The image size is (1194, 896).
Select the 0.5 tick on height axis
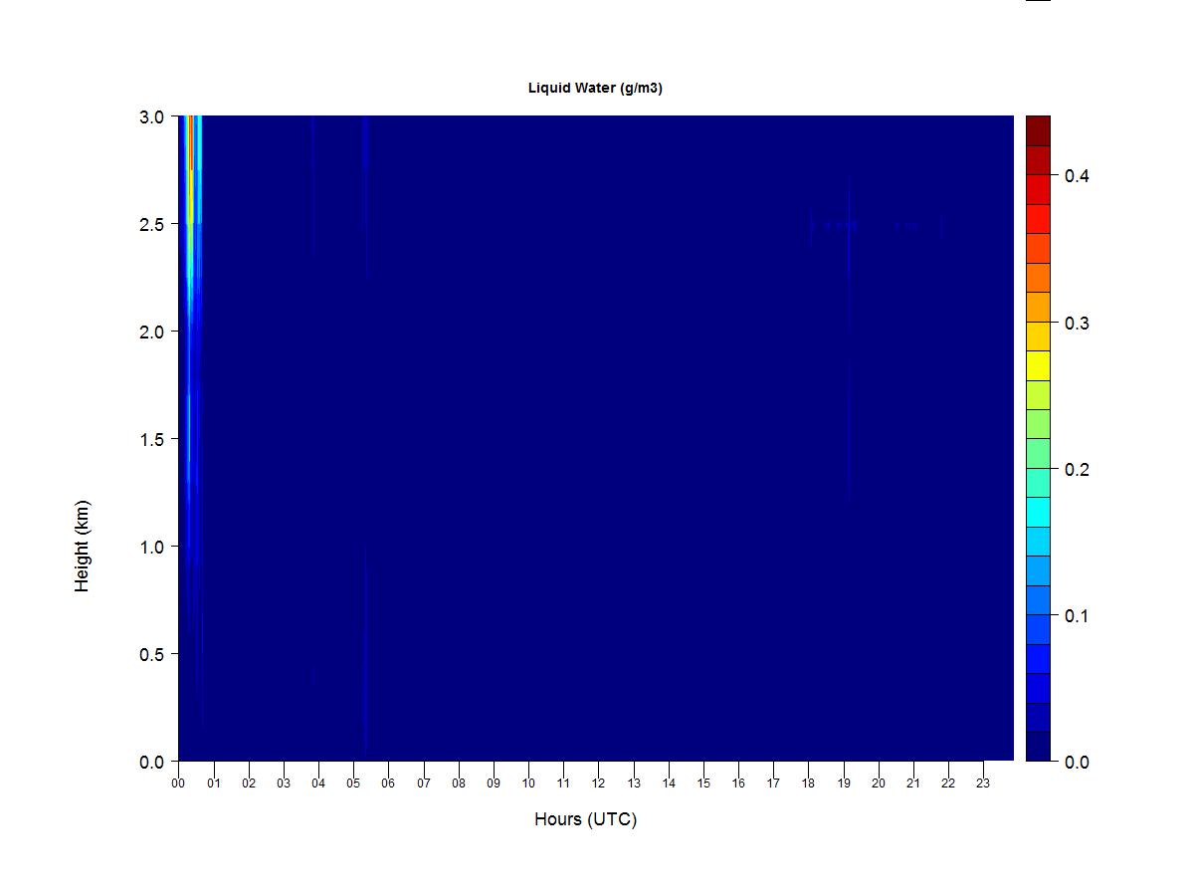click(152, 654)
